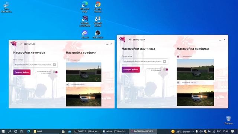Close the right launcher window
The width and height of the screenshot is (238, 134).
224,39
